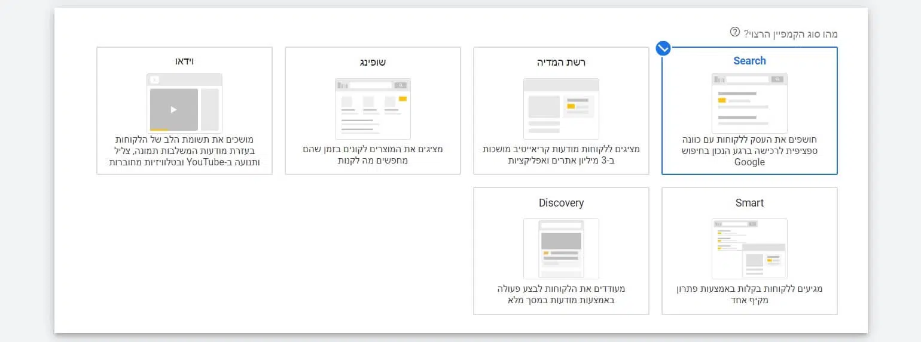Click the וידאו description mentioning YouTube
Screen dimensions: 921x342
(x=184, y=150)
